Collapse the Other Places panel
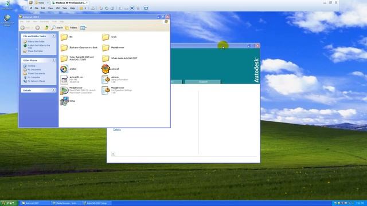The width and height of the screenshot is (367, 206). 53,60
